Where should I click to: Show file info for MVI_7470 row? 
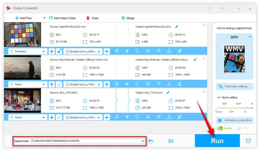coord(117,117)
